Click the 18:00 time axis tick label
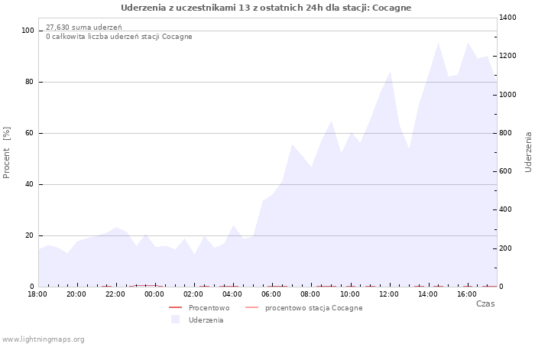This screenshot has height=344, width=535. [37, 294]
